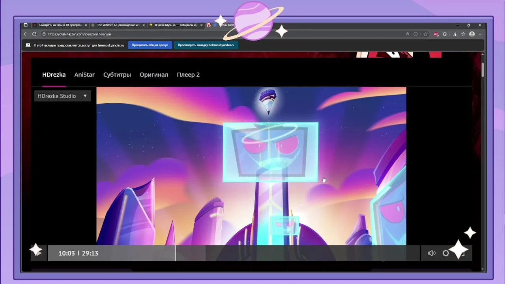Click the time display '10:03 | 29:13'
The width and height of the screenshot is (505, 284).
click(x=78, y=253)
